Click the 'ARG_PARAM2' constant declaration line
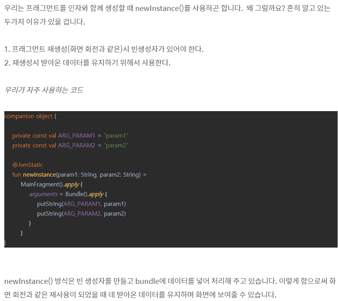 70,145
